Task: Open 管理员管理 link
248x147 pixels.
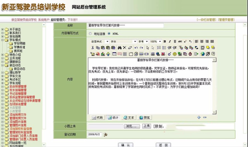Action: pos(226,20)
